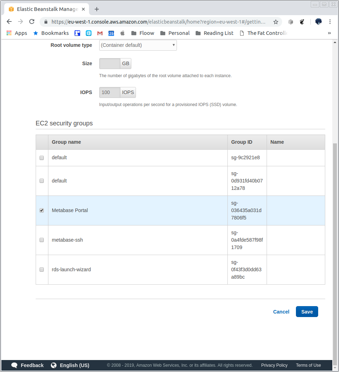Viewport: 339px width, 372px height.
Task: Click the browser address bar URL
Action: pos(159,22)
